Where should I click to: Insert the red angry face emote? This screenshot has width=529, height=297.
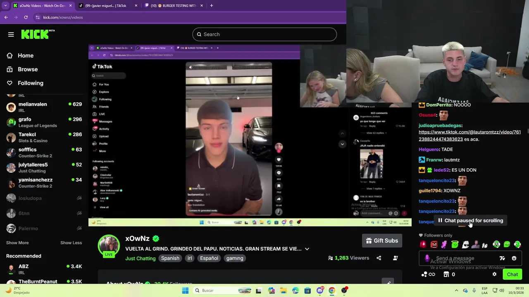click(x=434, y=245)
